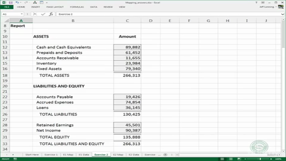286x161 pixels.
Task: Open the FILE tab
Action: (7, 7)
